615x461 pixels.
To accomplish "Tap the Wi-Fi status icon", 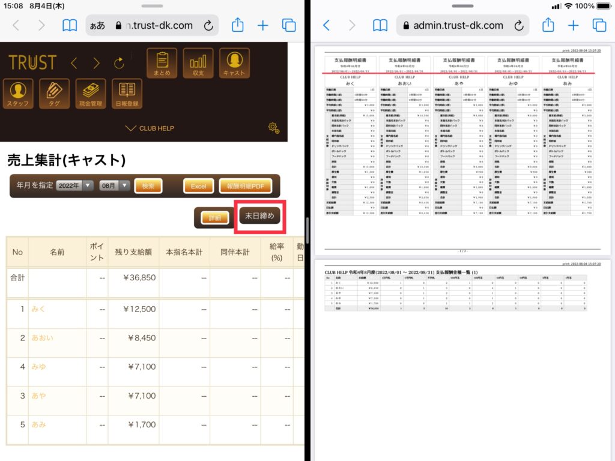I will click(x=568, y=6).
